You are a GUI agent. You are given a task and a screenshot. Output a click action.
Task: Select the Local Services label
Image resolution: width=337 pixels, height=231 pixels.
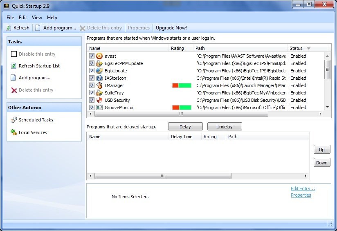33,132
